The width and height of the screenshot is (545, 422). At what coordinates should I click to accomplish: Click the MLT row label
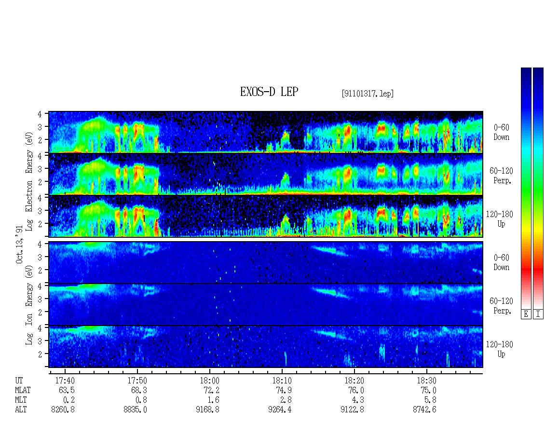[x=21, y=400]
